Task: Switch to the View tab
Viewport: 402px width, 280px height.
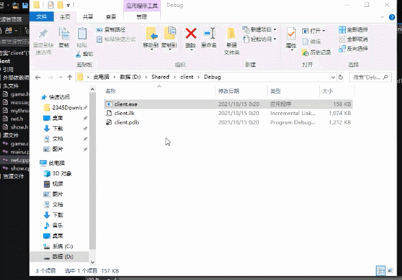Action: 111,17
